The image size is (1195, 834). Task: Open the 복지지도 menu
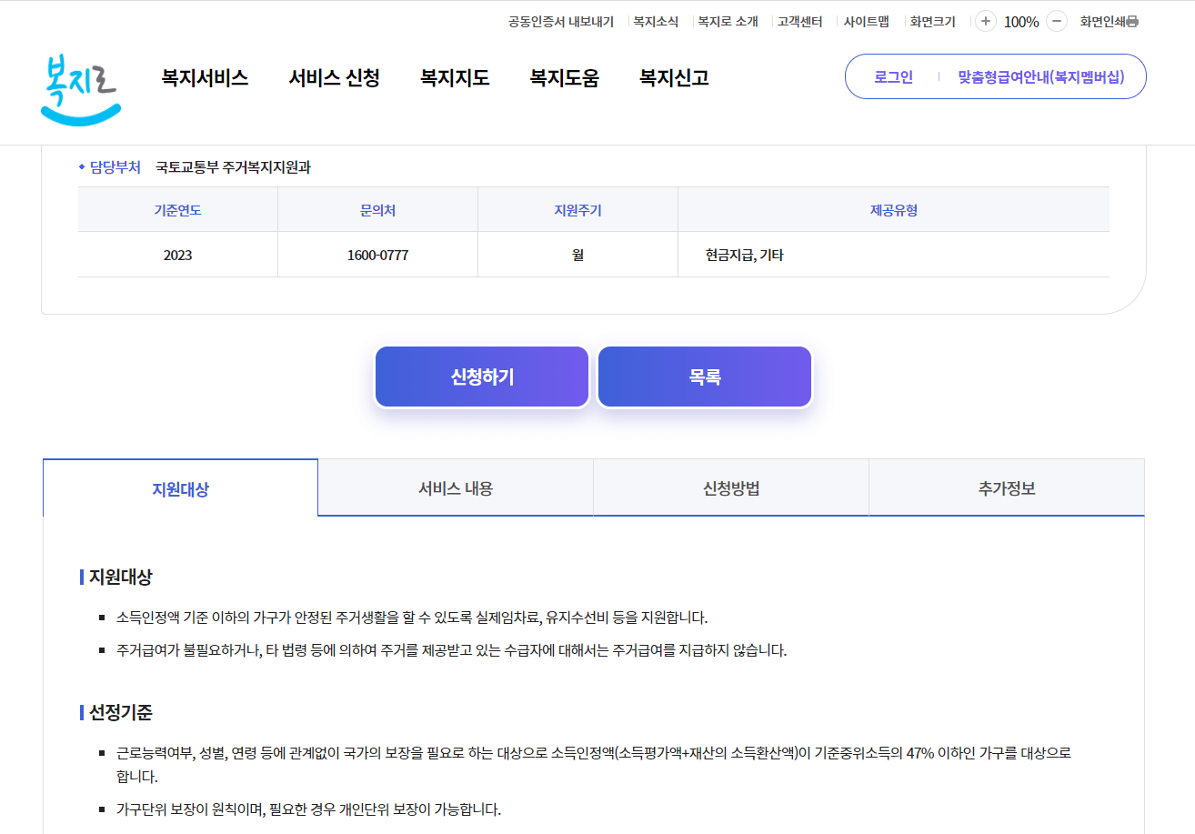[454, 78]
